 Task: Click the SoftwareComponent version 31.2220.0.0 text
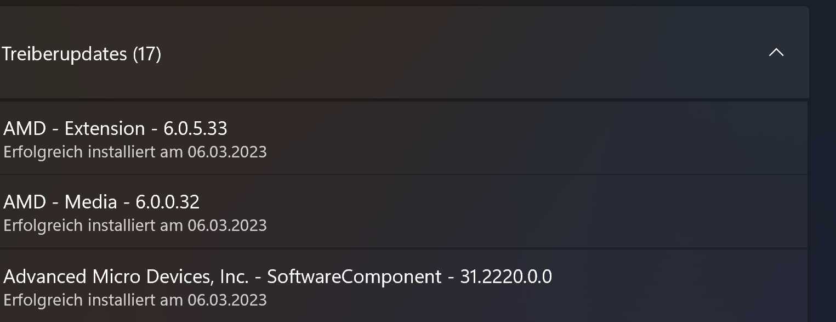[507, 277]
